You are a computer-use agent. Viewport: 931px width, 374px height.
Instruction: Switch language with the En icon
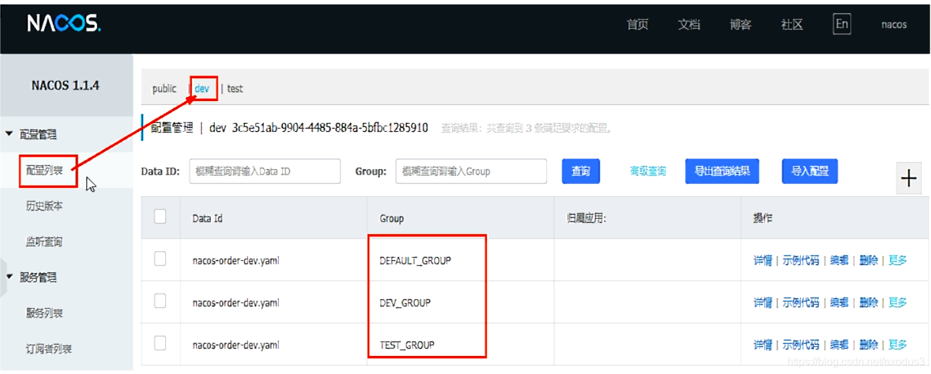coord(842,24)
